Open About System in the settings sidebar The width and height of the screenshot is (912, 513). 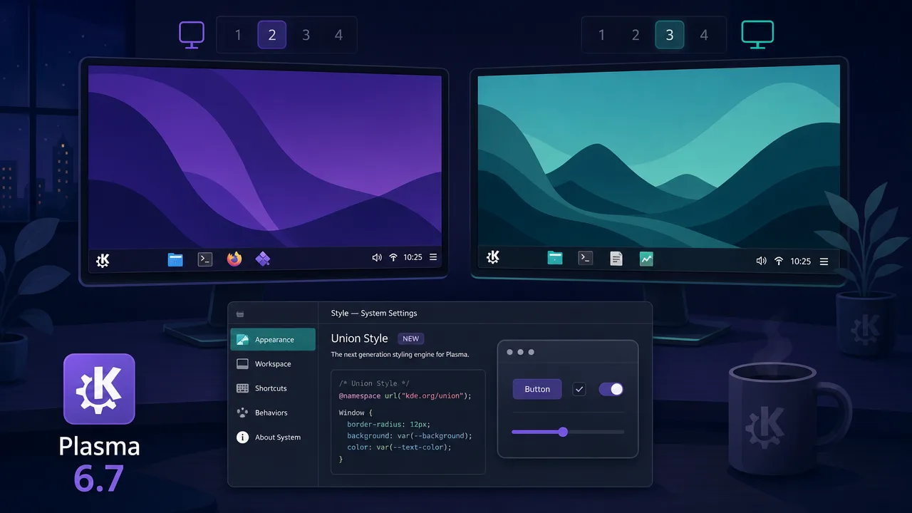point(273,437)
